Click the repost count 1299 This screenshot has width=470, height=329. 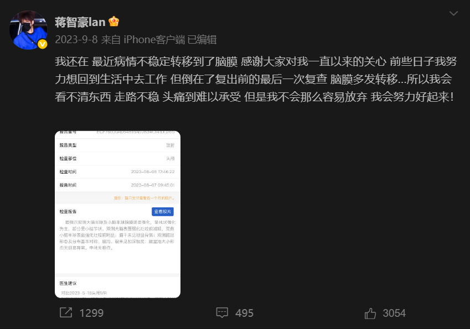click(x=91, y=313)
